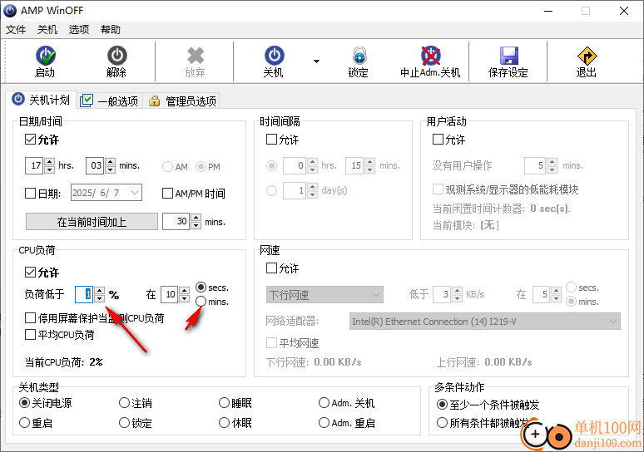Click the 关机 shutdown toolbar icon

coord(274,56)
